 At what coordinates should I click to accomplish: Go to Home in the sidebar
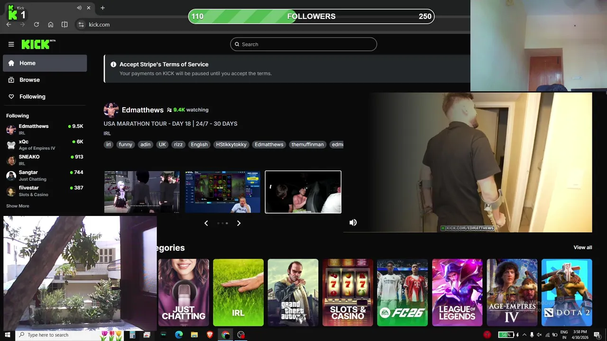45,63
